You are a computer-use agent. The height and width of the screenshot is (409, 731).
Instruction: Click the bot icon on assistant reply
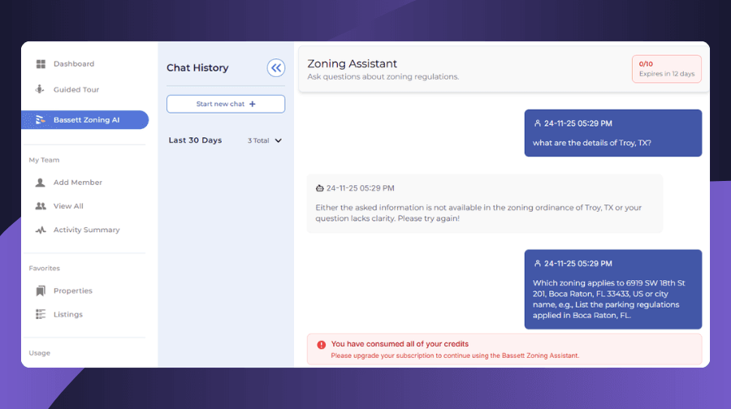point(319,188)
